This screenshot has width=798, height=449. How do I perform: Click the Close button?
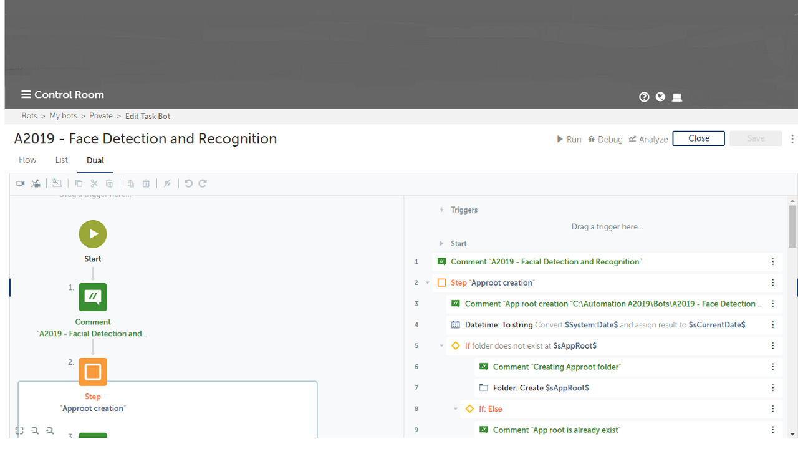click(x=698, y=138)
